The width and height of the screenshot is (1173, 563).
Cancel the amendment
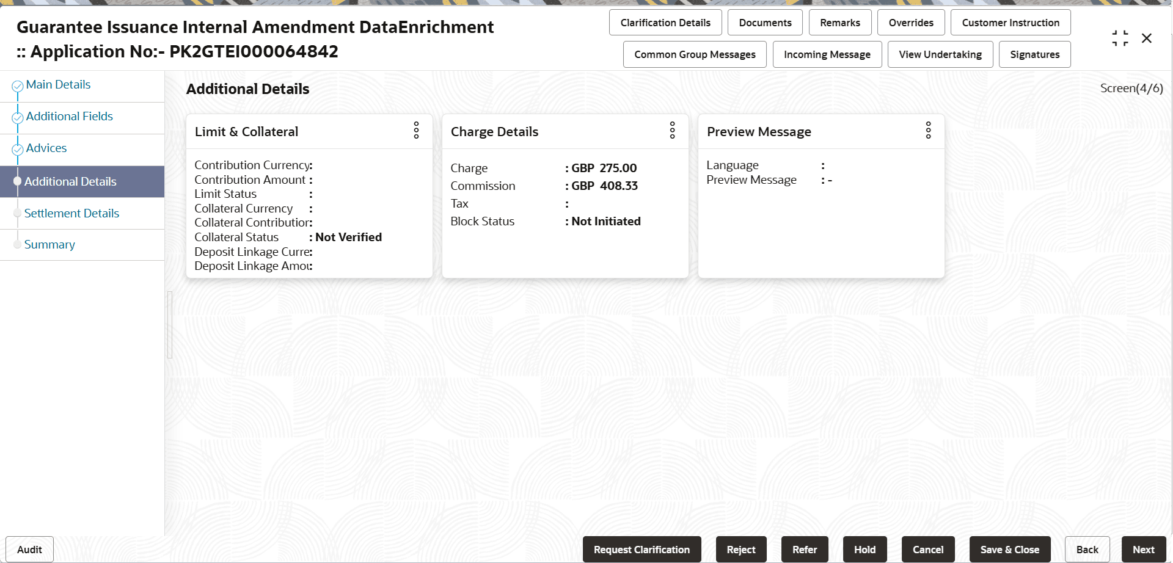928,550
